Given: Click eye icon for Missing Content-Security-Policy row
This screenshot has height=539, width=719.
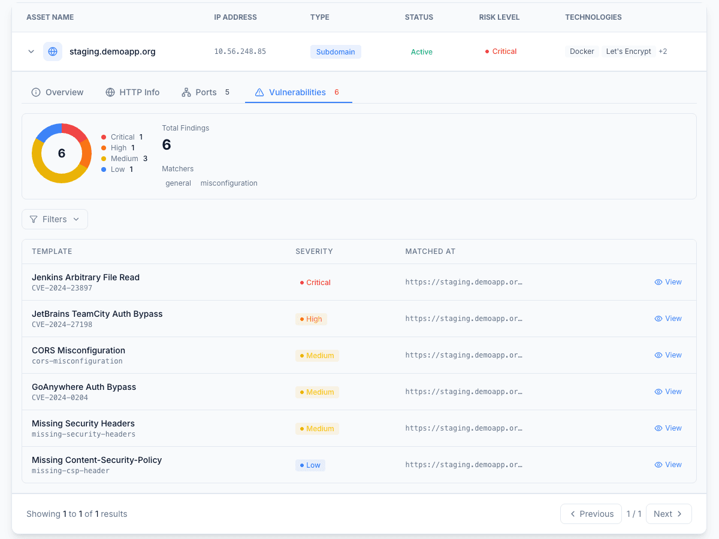Looking at the screenshot, I should click(658, 465).
